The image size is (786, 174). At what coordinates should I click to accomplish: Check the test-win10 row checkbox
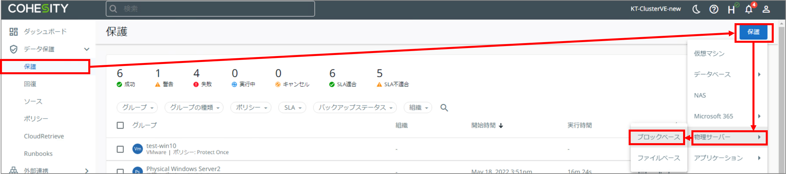pyautogui.click(x=120, y=149)
